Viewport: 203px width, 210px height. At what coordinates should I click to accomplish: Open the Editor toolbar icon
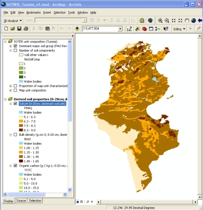129,29
